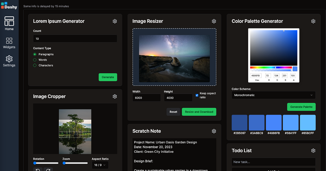Open the Lorem Ipsum Generator settings gear
Screen dimensions: 326x171
[115, 21]
